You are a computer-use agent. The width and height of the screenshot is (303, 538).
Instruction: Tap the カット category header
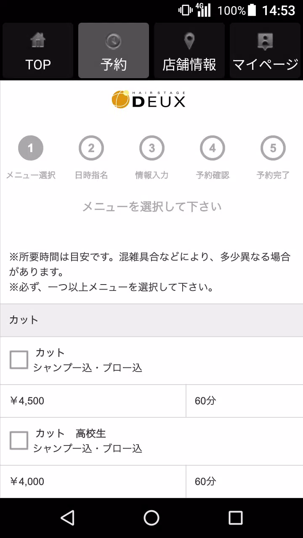(x=151, y=320)
